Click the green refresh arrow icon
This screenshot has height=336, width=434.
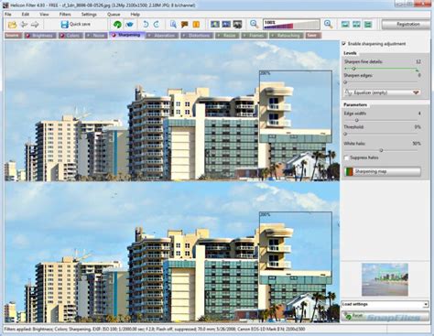(117, 25)
